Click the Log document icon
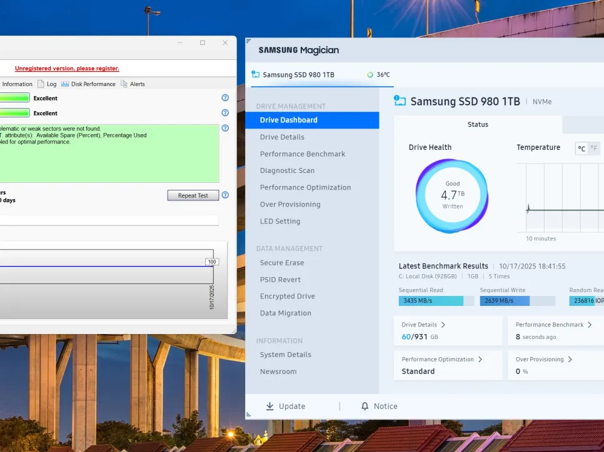The width and height of the screenshot is (604, 452). [41, 84]
